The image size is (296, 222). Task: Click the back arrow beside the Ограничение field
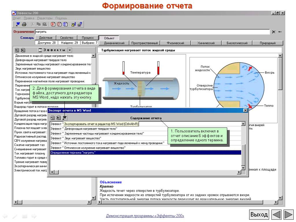pos(280,32)
